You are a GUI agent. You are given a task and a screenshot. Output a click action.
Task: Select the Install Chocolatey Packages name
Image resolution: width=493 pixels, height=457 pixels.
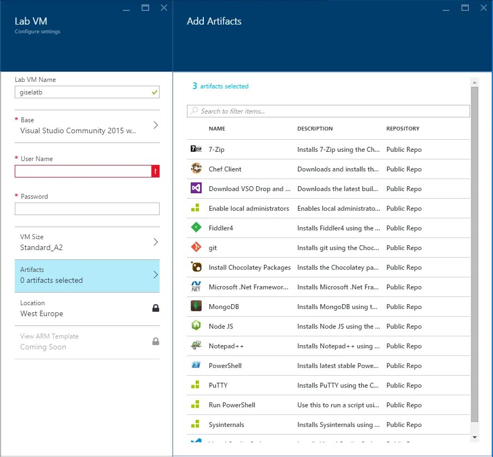click(250, 268)
